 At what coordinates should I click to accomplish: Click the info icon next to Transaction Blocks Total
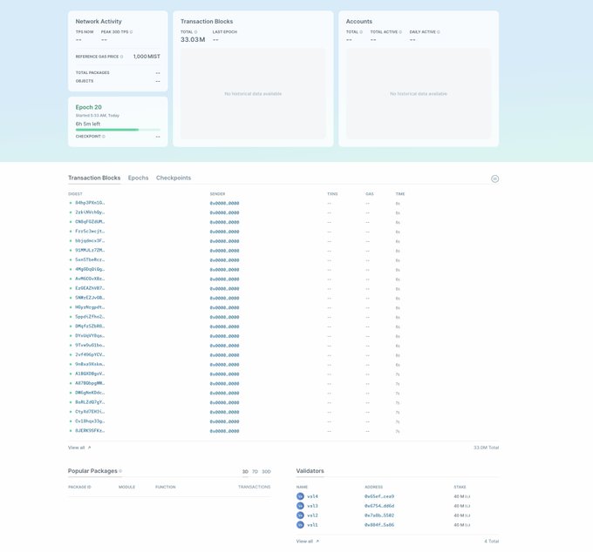(x=195, y=32)
